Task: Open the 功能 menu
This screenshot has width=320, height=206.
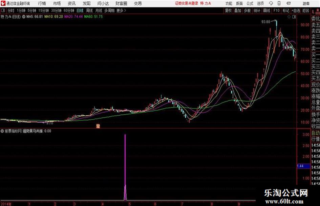Action: (229, 3)
